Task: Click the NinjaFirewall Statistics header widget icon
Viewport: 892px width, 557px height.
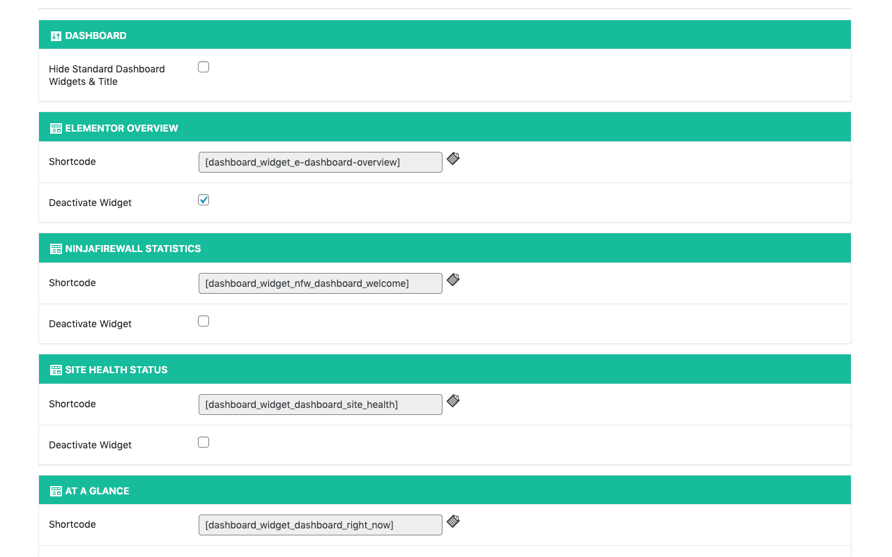Action: [x=56, y=249]
